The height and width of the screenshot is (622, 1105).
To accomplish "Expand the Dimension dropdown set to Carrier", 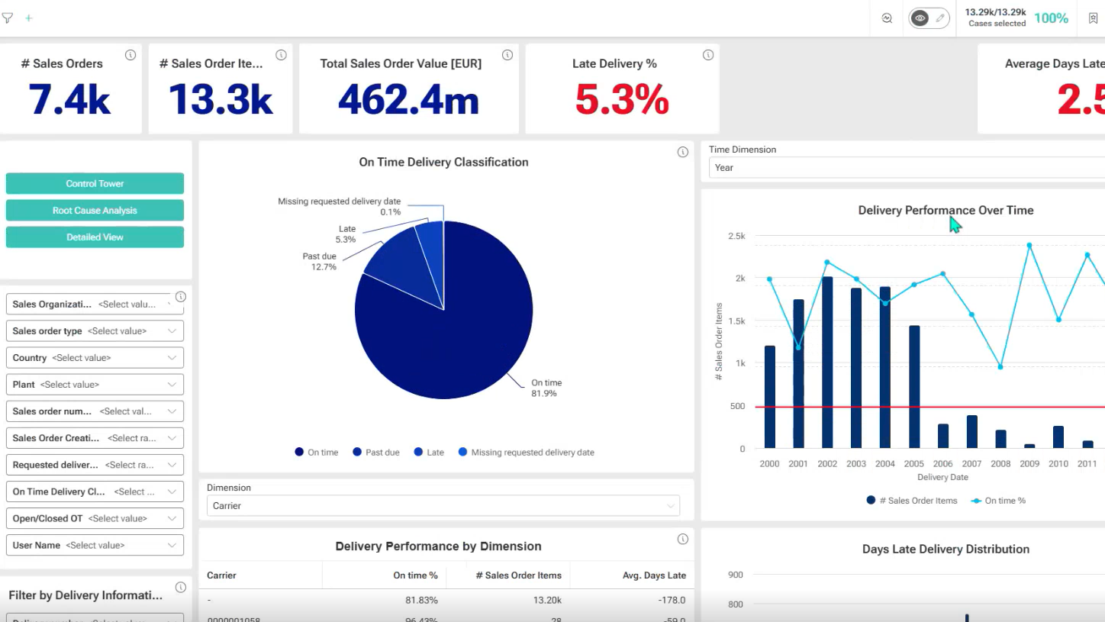I will pyautogui.click(x=443, y=505).
